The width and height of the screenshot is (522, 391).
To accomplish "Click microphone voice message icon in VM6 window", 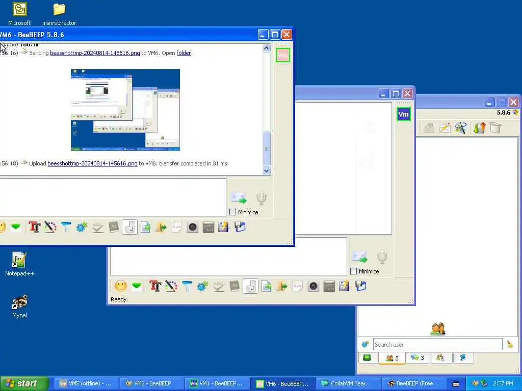I will (262, 198).
